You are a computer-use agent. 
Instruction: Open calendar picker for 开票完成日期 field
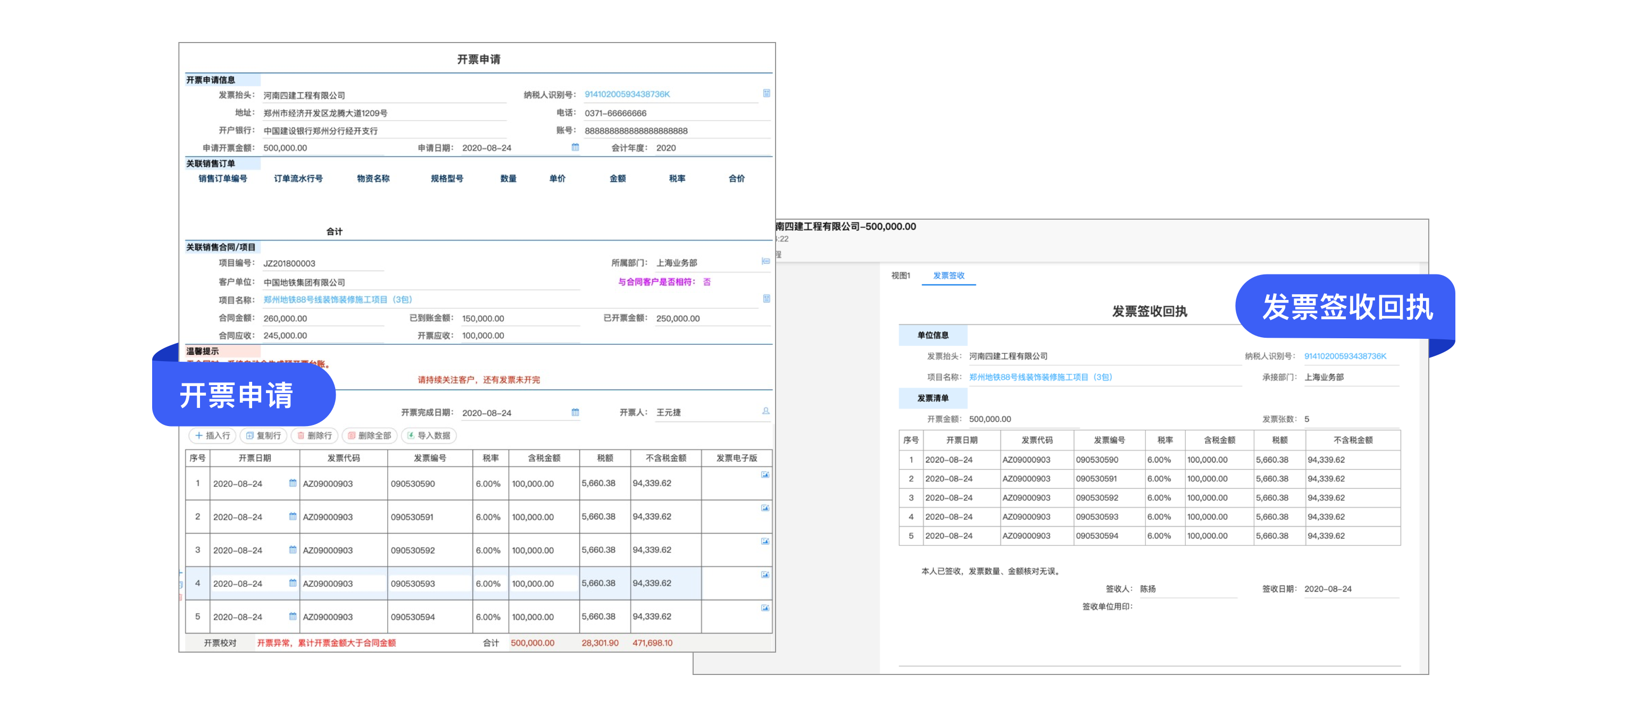point(575,412)
